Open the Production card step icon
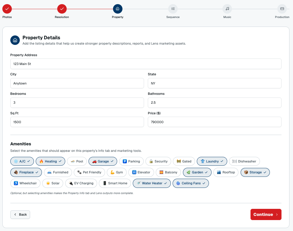Image resolution: width=293 pixels, height=231 pixels. click(282, 9)
